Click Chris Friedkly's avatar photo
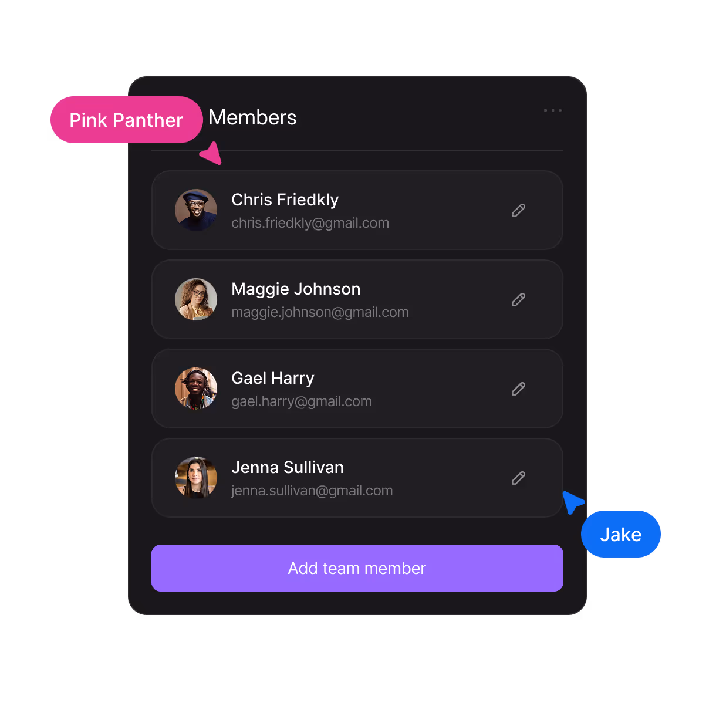 196,210
